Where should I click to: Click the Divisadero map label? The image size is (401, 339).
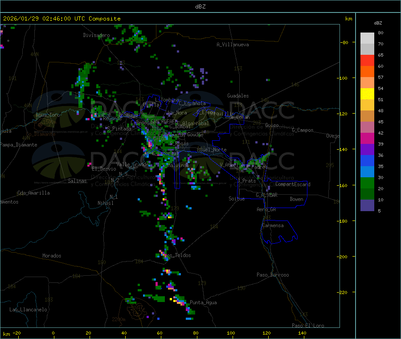tap(96, 35)
